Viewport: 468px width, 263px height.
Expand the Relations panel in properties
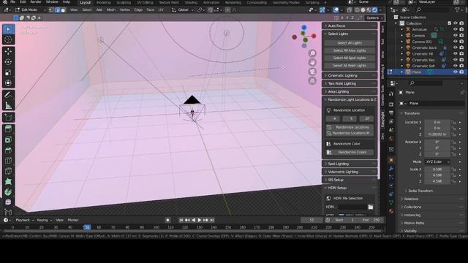pos(431,199)
